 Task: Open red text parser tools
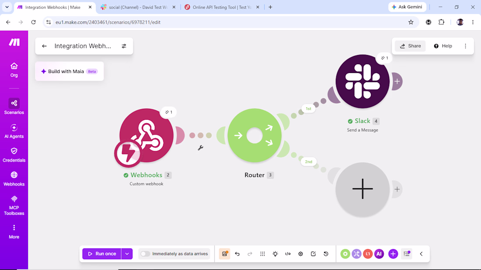pos(368,254)
